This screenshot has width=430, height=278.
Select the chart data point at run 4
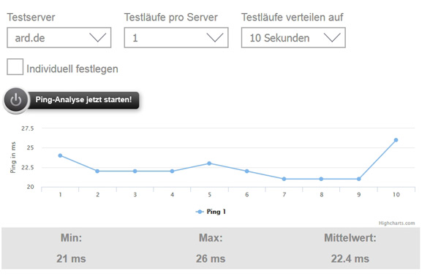(x=172, y=171)
